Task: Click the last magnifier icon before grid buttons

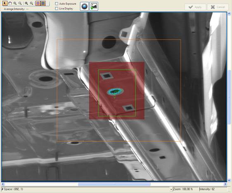Action: [x=31, y=3]
